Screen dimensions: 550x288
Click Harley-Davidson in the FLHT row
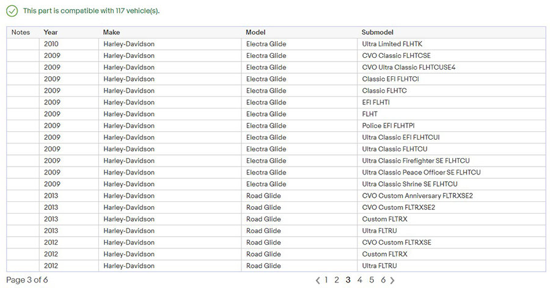coord(170,114)
